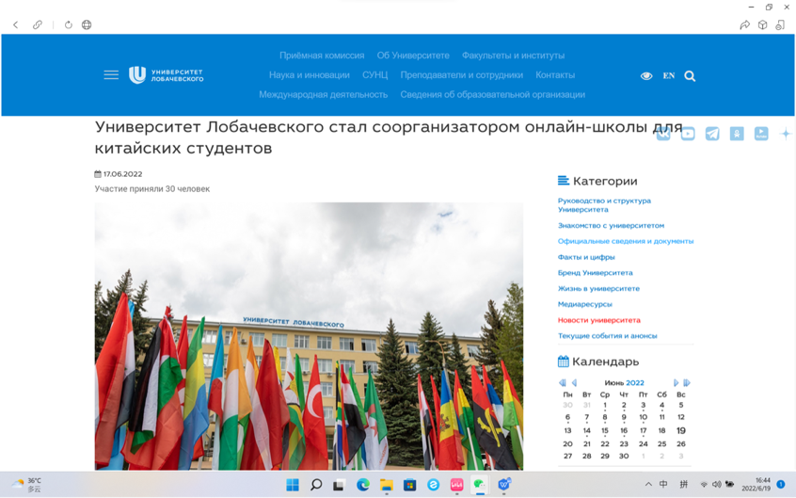Open the YouTube channel icon
This screenshot has height=498, width=796.
(x=688, y=134)
